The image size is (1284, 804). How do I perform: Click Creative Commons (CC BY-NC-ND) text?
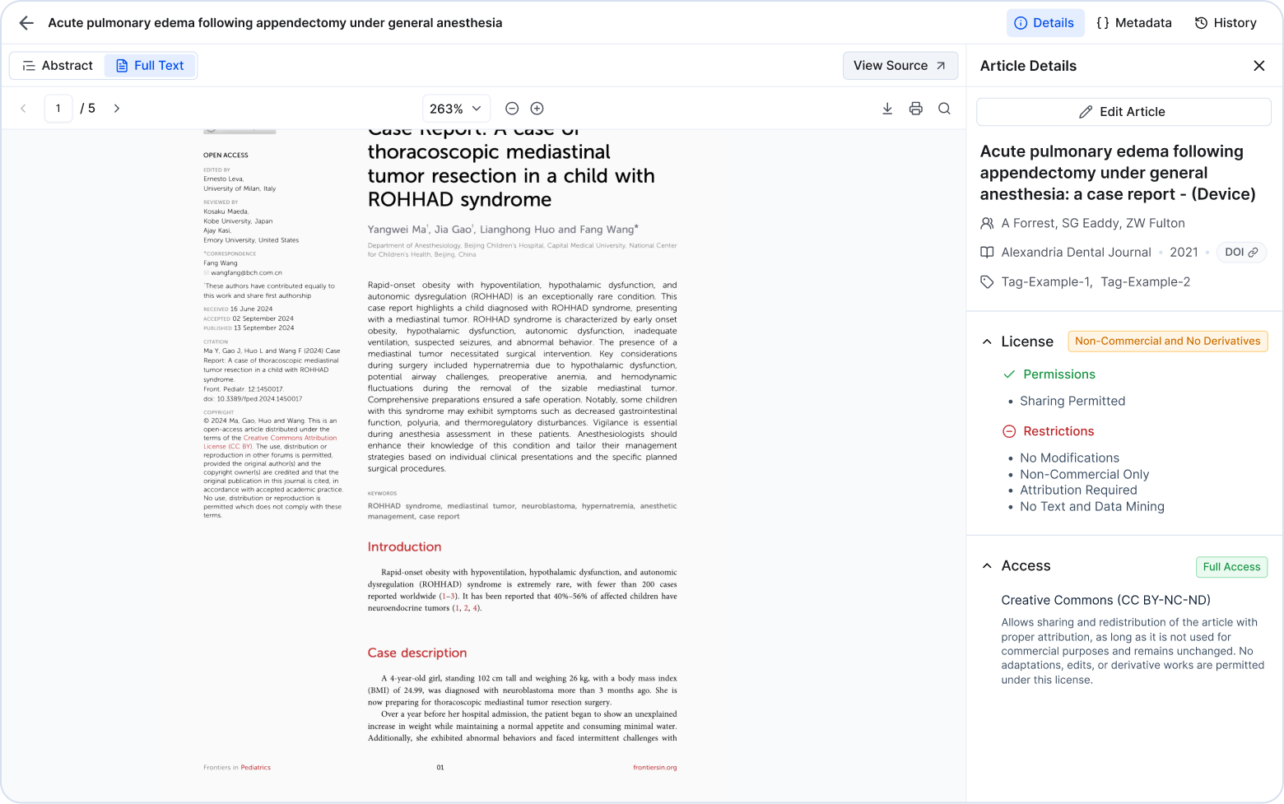1105,600
